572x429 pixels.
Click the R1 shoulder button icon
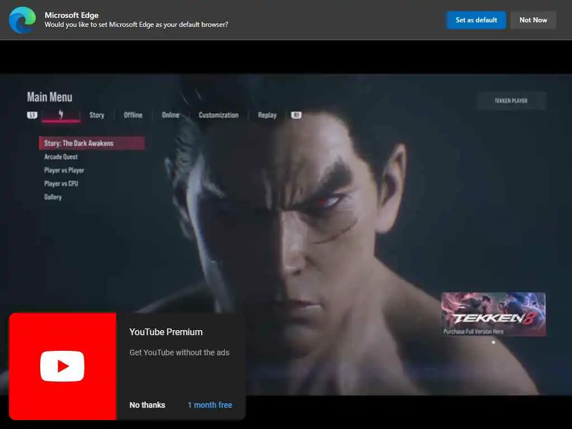[296, 115]
